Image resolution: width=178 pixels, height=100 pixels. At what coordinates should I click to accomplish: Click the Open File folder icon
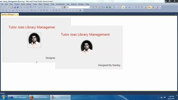[x=12, y=7]
